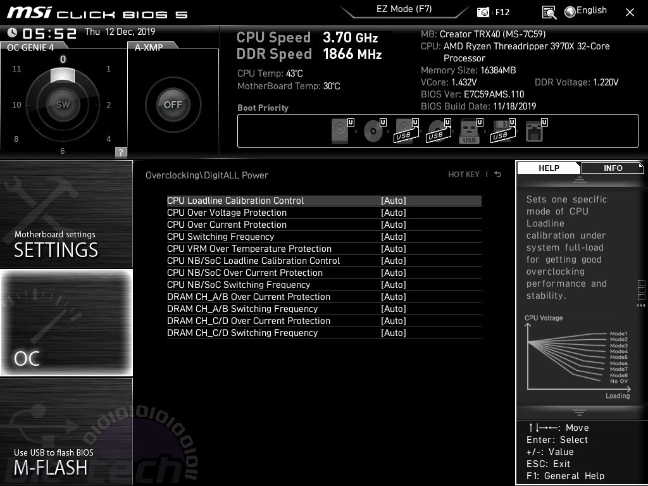The height and width of the screenshot is (486, 648).
Task: Click the clock icon beside the time
Action: coord(13,32)
